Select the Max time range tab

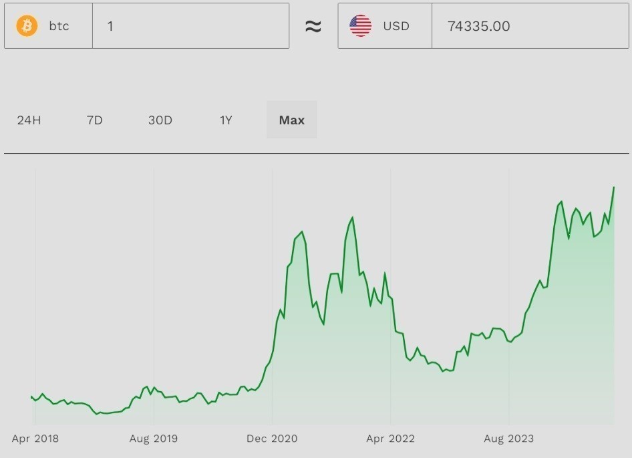(x=292, y=120)
